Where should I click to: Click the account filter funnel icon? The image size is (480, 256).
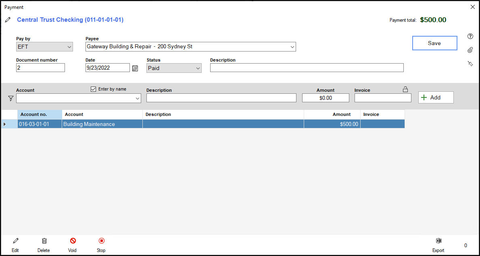[11, 98]
